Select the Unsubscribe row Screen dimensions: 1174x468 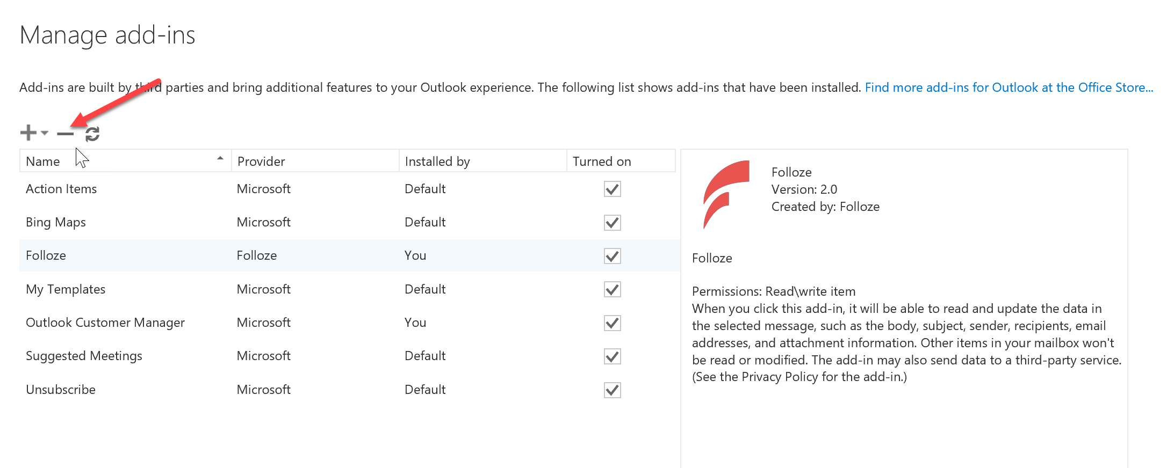pyautogui.click(x=349, y=390)
